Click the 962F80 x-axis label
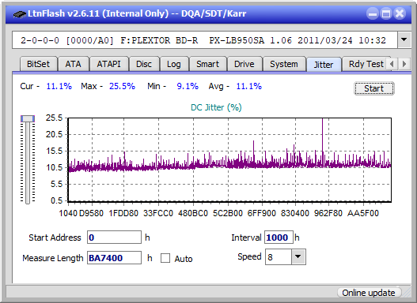417x303 pixels. click(x=328, y=213)
